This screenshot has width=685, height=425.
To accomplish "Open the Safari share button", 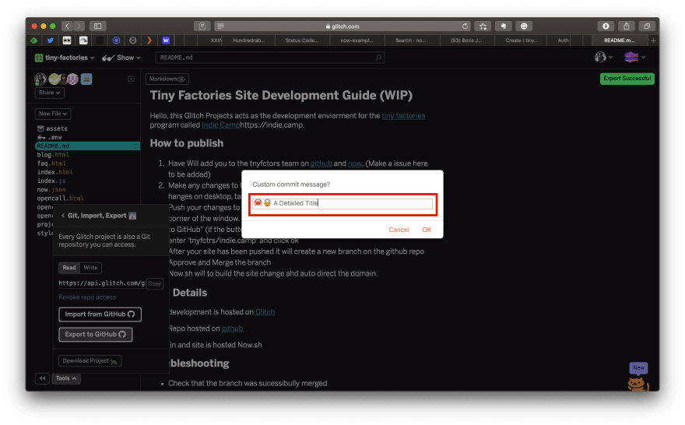I will click(626, 26).
